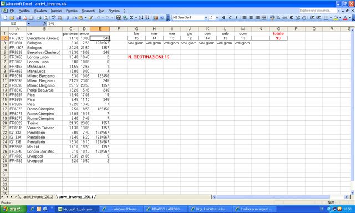Click the AutoSum sigma icon

pyautogui.click(x=131, y=18)
